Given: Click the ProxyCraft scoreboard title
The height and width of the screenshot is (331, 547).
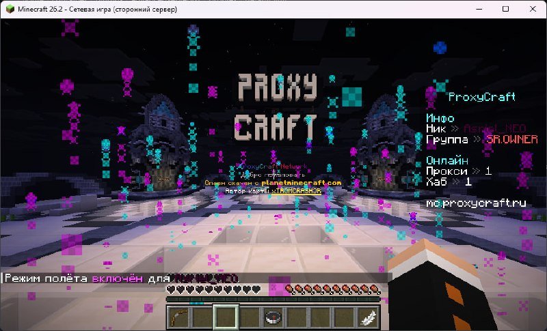Looking at the screenshot, I should (482, 97).
